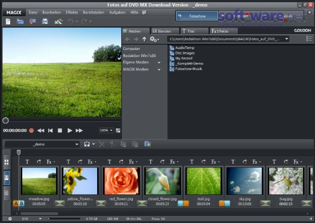Open the Redaktion Win7x86 location
This screenshot has width=315, height=223.
(139, 56)
